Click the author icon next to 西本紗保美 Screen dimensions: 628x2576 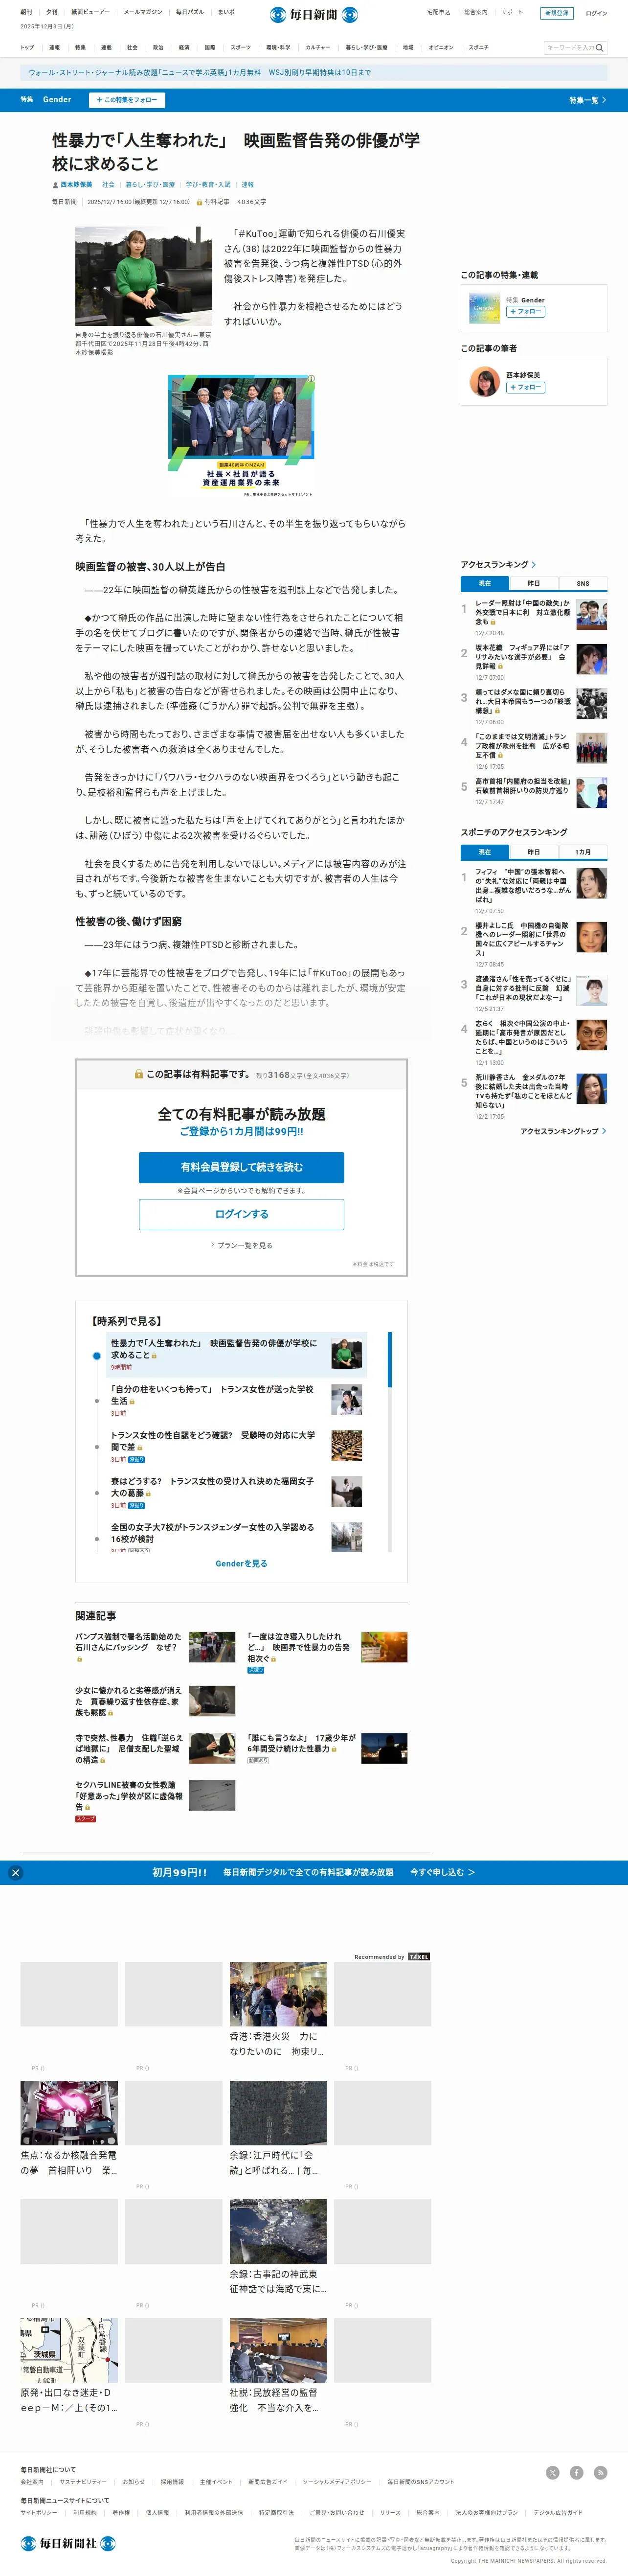click(x=56, y=185)
